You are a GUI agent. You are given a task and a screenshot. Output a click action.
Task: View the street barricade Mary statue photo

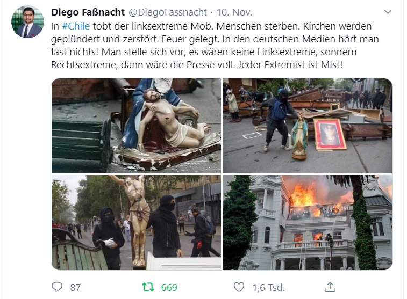click(x=308, y=126)
